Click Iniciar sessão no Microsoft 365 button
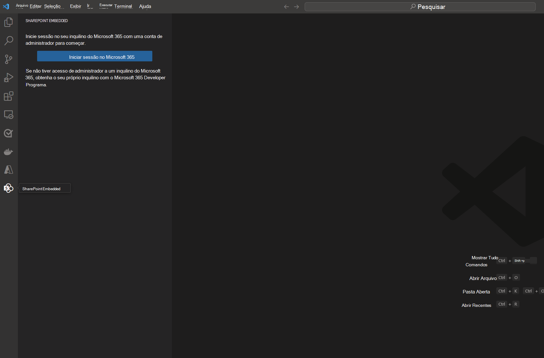 95,56
